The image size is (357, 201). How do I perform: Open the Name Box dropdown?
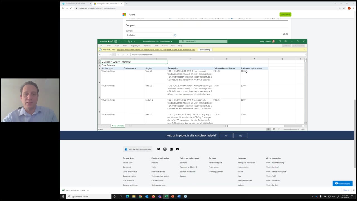(x=110, y=54)
